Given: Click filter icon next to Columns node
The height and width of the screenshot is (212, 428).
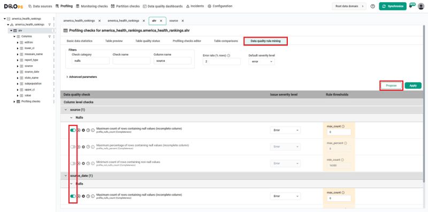Looking at the screenshot, I should click(49, 36).
